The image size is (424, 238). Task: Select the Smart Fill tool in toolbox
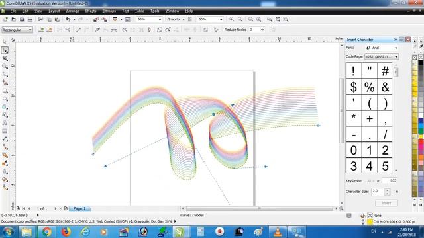tap(5, 82)
